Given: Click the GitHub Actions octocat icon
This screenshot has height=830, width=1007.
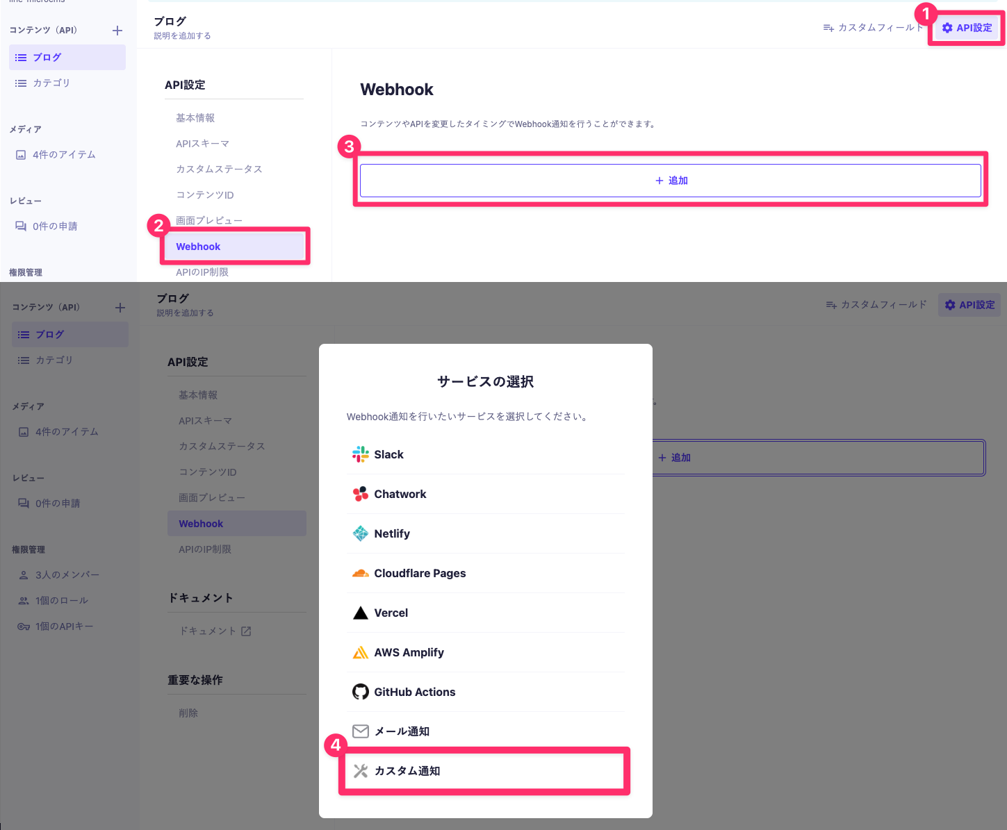Looking at the screenshot, I should coord(361,692).
